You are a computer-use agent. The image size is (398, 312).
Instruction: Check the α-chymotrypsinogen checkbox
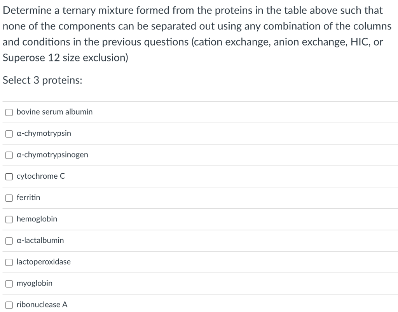tap(8, 155)
